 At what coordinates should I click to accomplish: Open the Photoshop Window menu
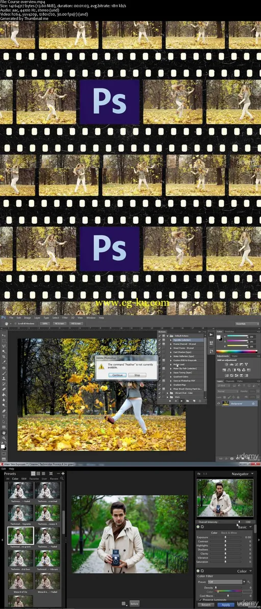click(x=91, y=318)
